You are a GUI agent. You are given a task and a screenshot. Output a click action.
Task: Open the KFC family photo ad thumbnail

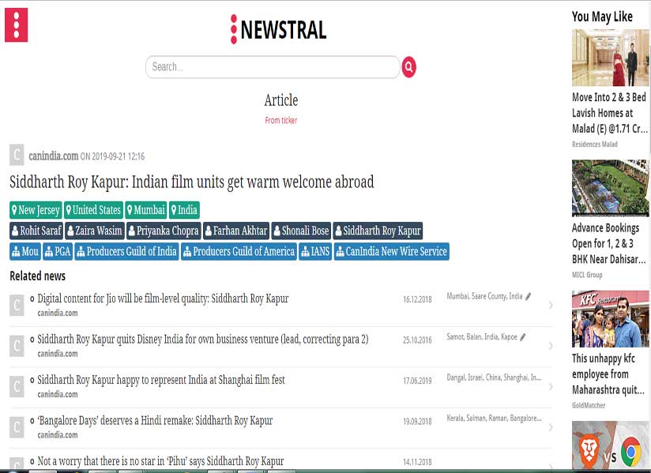point(610,319)
